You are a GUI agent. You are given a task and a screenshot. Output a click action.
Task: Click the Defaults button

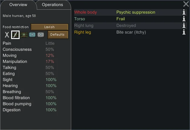tap(58, 35)
